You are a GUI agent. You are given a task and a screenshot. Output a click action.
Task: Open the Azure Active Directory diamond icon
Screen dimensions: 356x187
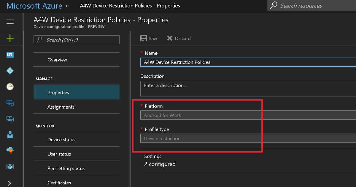point(10,71)
